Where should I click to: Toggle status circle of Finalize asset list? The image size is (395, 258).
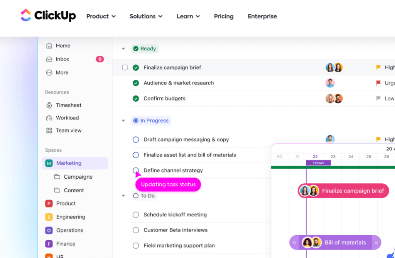click(136, 155)
